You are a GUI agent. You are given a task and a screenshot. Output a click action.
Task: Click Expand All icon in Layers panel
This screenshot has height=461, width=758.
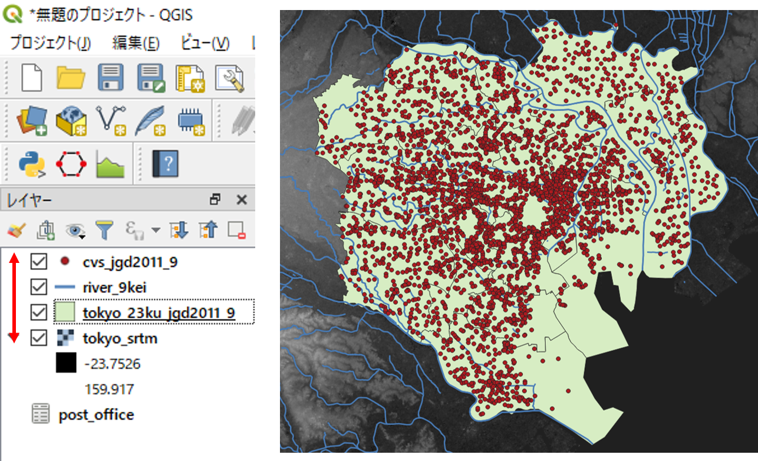click(179, 230)
